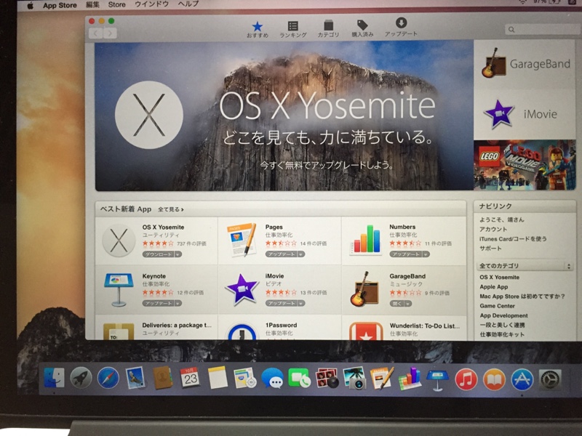This screenshot has height=436, width=582.
Task: Click the 仕事効率化キット sidebar link
Action: (502, 335)
